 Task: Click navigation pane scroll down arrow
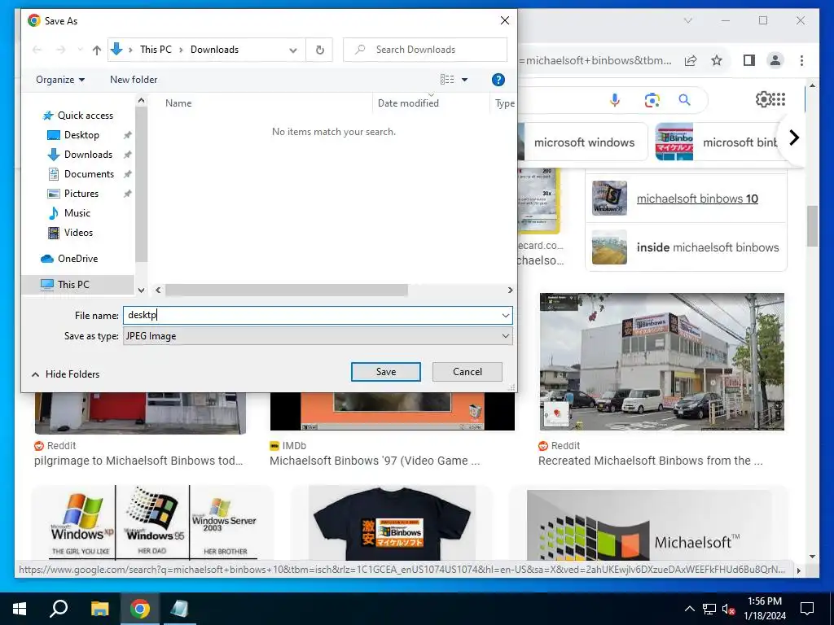(x=141, y=291)
